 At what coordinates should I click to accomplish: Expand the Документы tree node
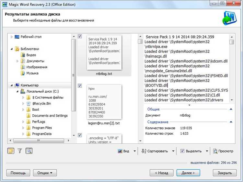click(x=17, y=61)
